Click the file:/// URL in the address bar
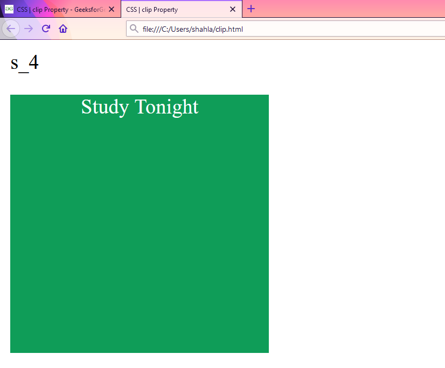Viewport: 445px width, 368px height. [191, 29]
